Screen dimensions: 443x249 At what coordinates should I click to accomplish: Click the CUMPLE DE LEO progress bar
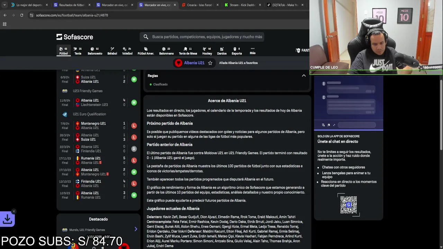pos(376,72)
